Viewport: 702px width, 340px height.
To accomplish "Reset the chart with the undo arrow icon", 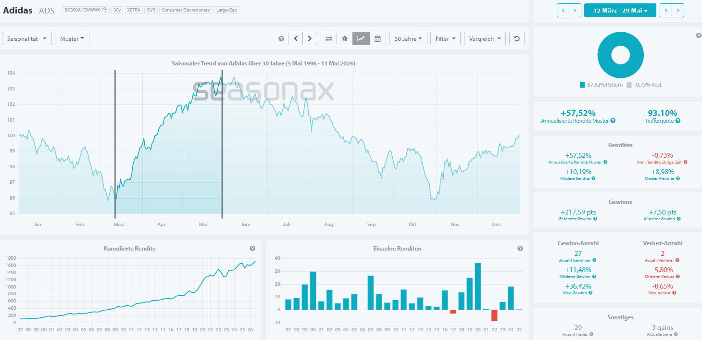I will click(517, 38).
